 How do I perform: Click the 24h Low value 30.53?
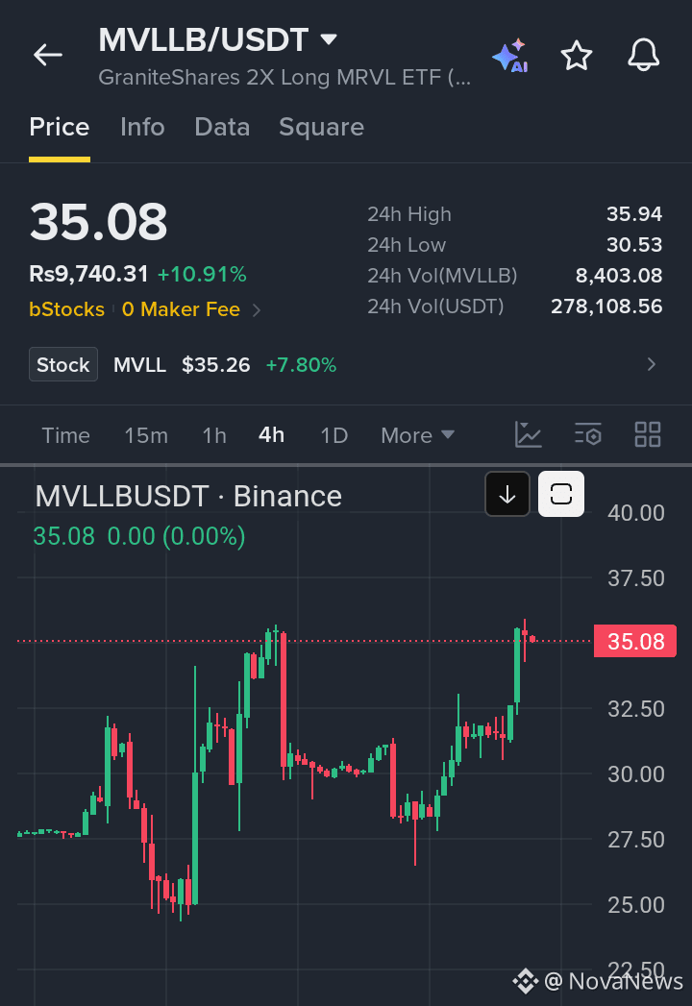point(634,244)
